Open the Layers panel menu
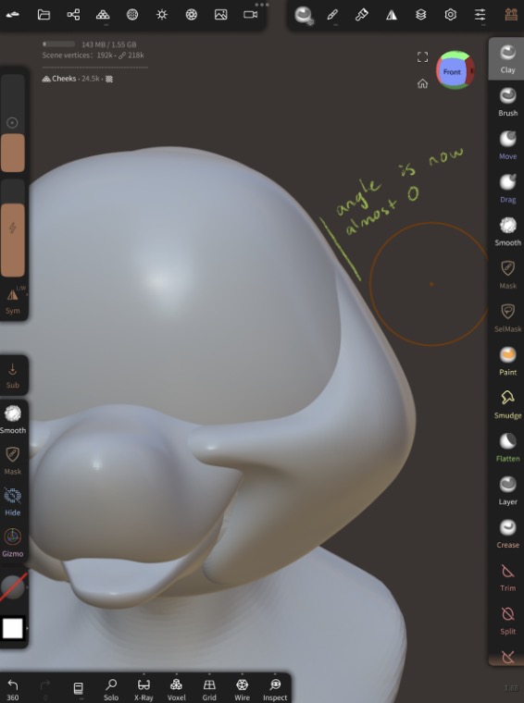 tap(420, 15)
